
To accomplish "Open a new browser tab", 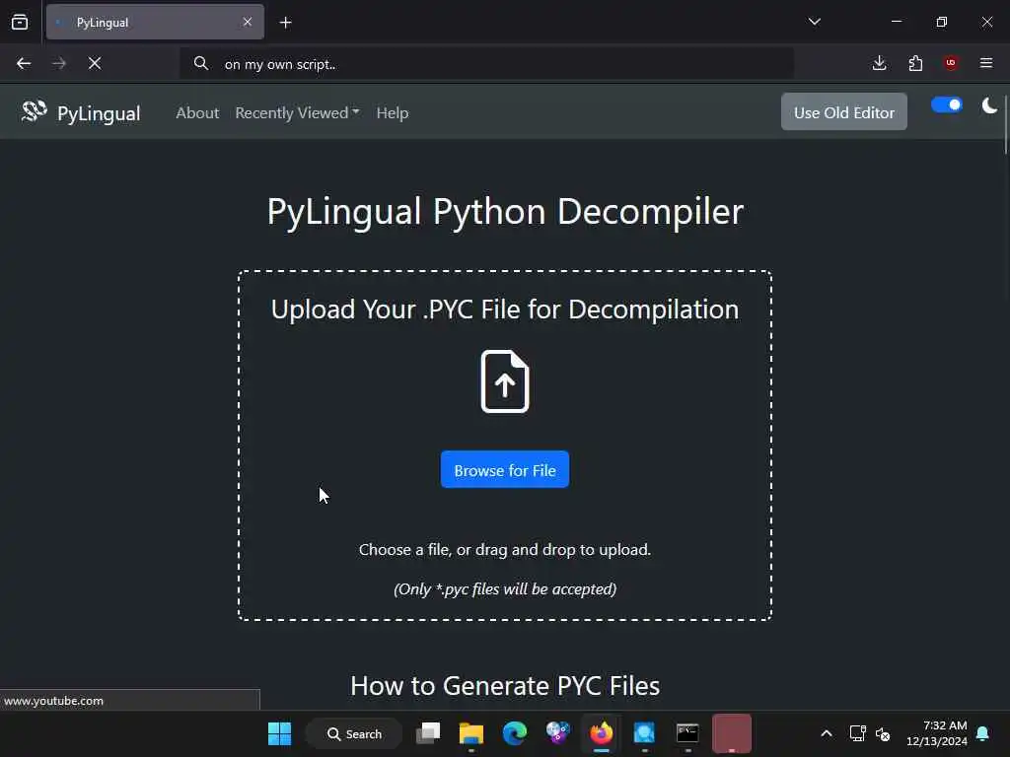I will click(x=285, y=23).
